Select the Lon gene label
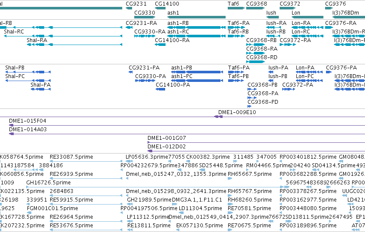Image resolution: width=365 pixels, height=232 pixels. coord(296,12)
